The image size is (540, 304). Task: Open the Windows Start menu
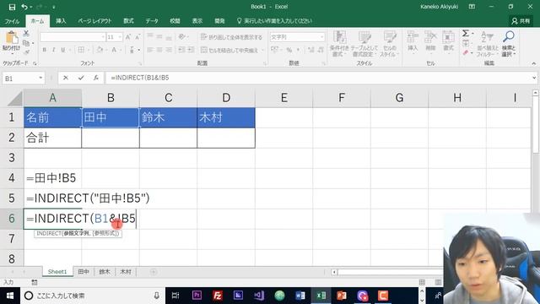9,296
